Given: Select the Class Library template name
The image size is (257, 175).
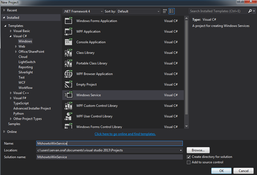Looking at the screenshot, I should coord(85,53).
